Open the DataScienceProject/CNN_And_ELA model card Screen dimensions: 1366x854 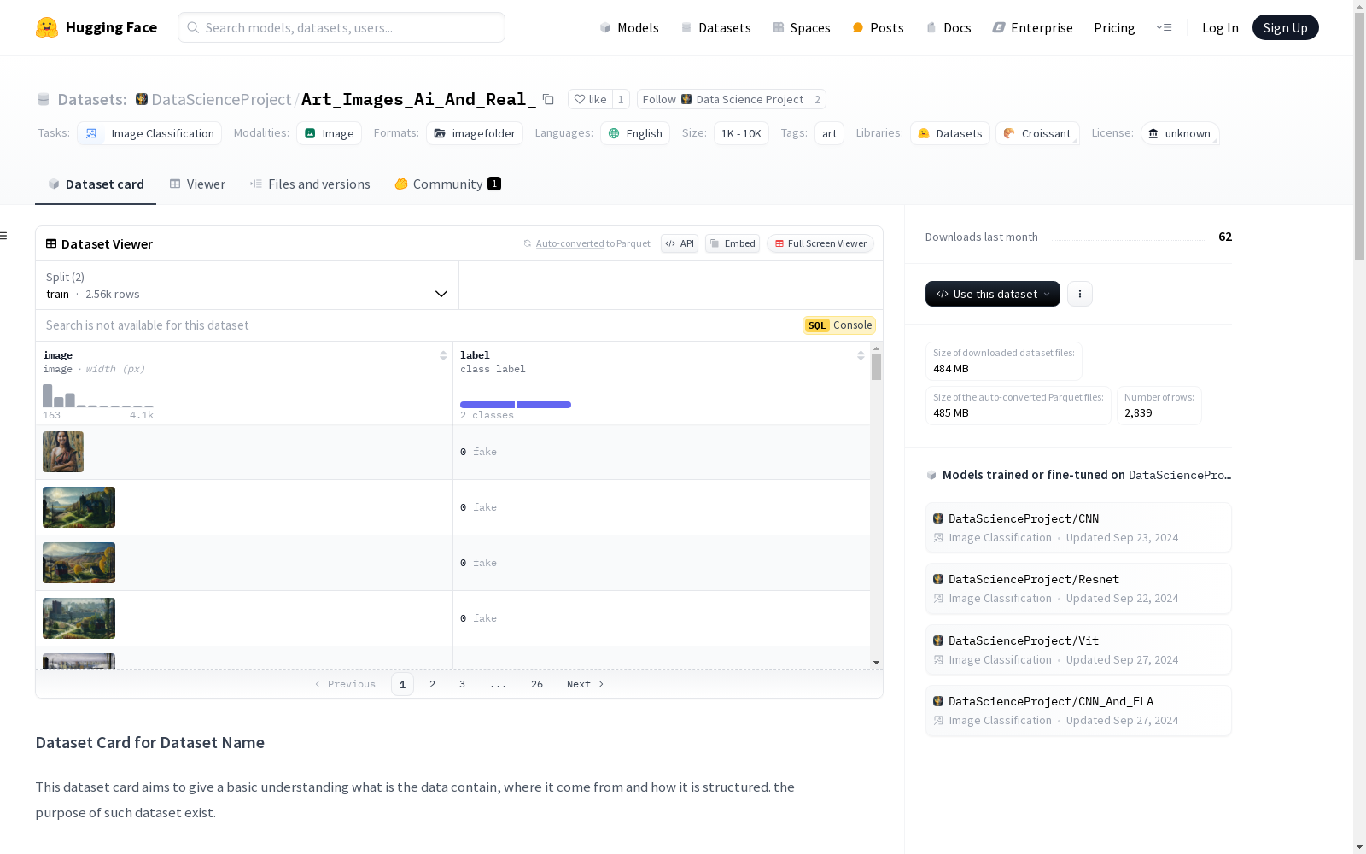[x=1078, y=711]
